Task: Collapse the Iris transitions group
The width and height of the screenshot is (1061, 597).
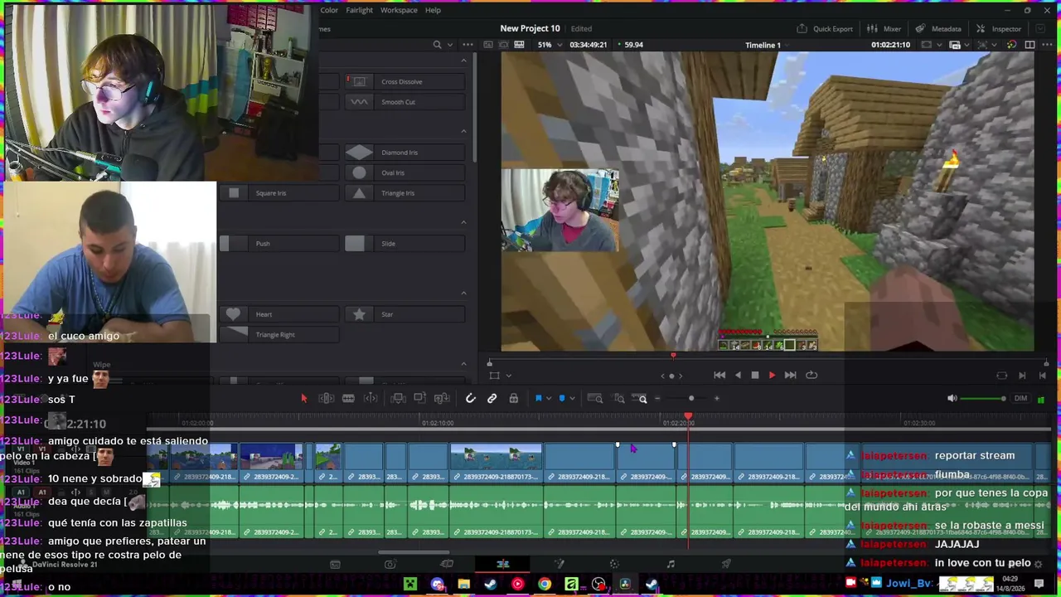Action: (x=463, y=131)
